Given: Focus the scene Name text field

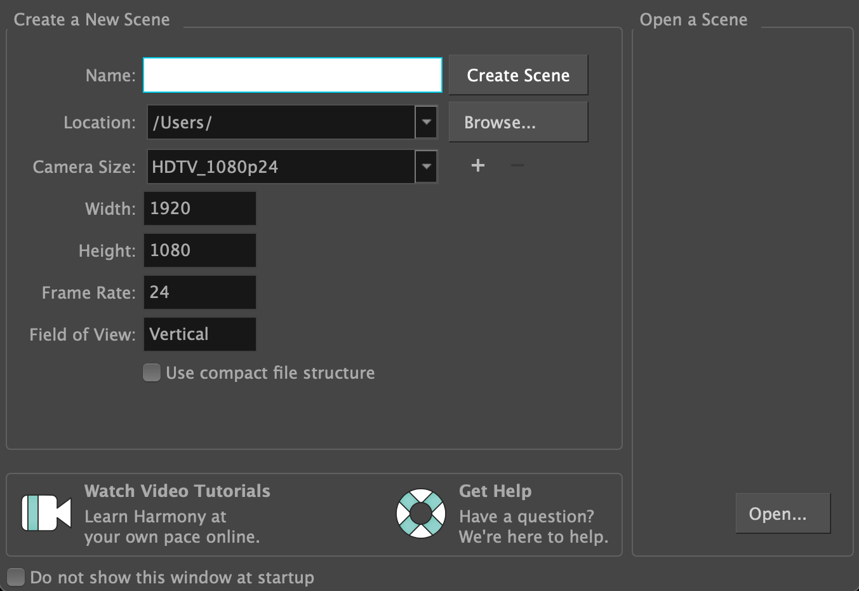Looking at the screenshot, I should point(293,75).
